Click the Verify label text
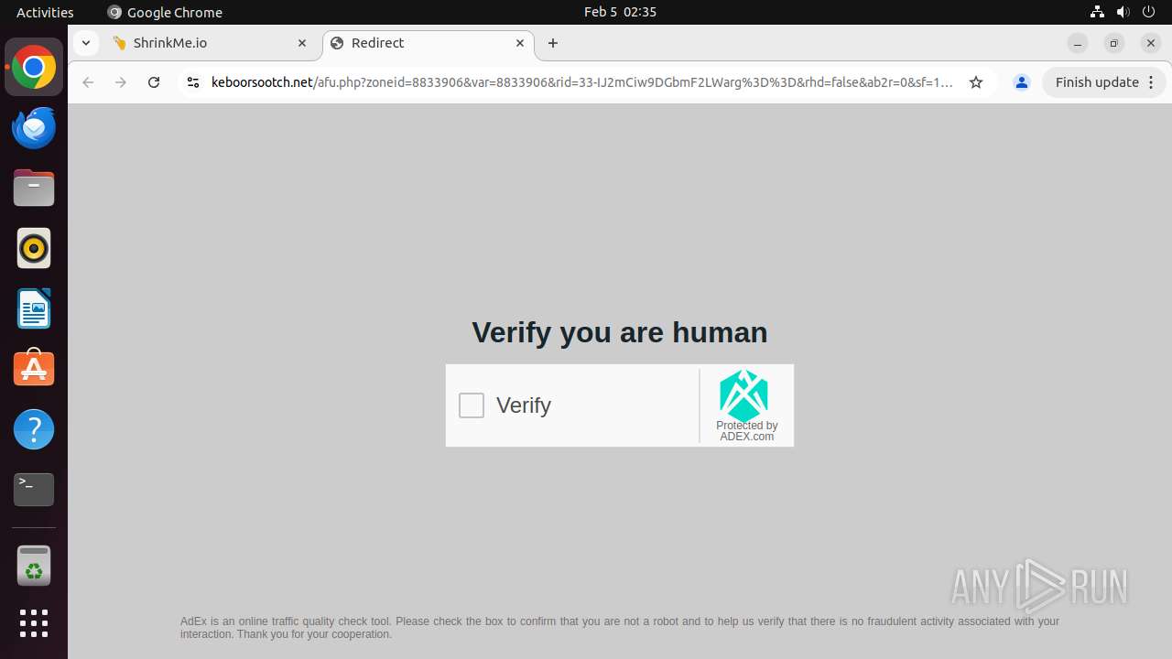The height and width of the screenshot is (659, 1172). (x=524, y=405)
